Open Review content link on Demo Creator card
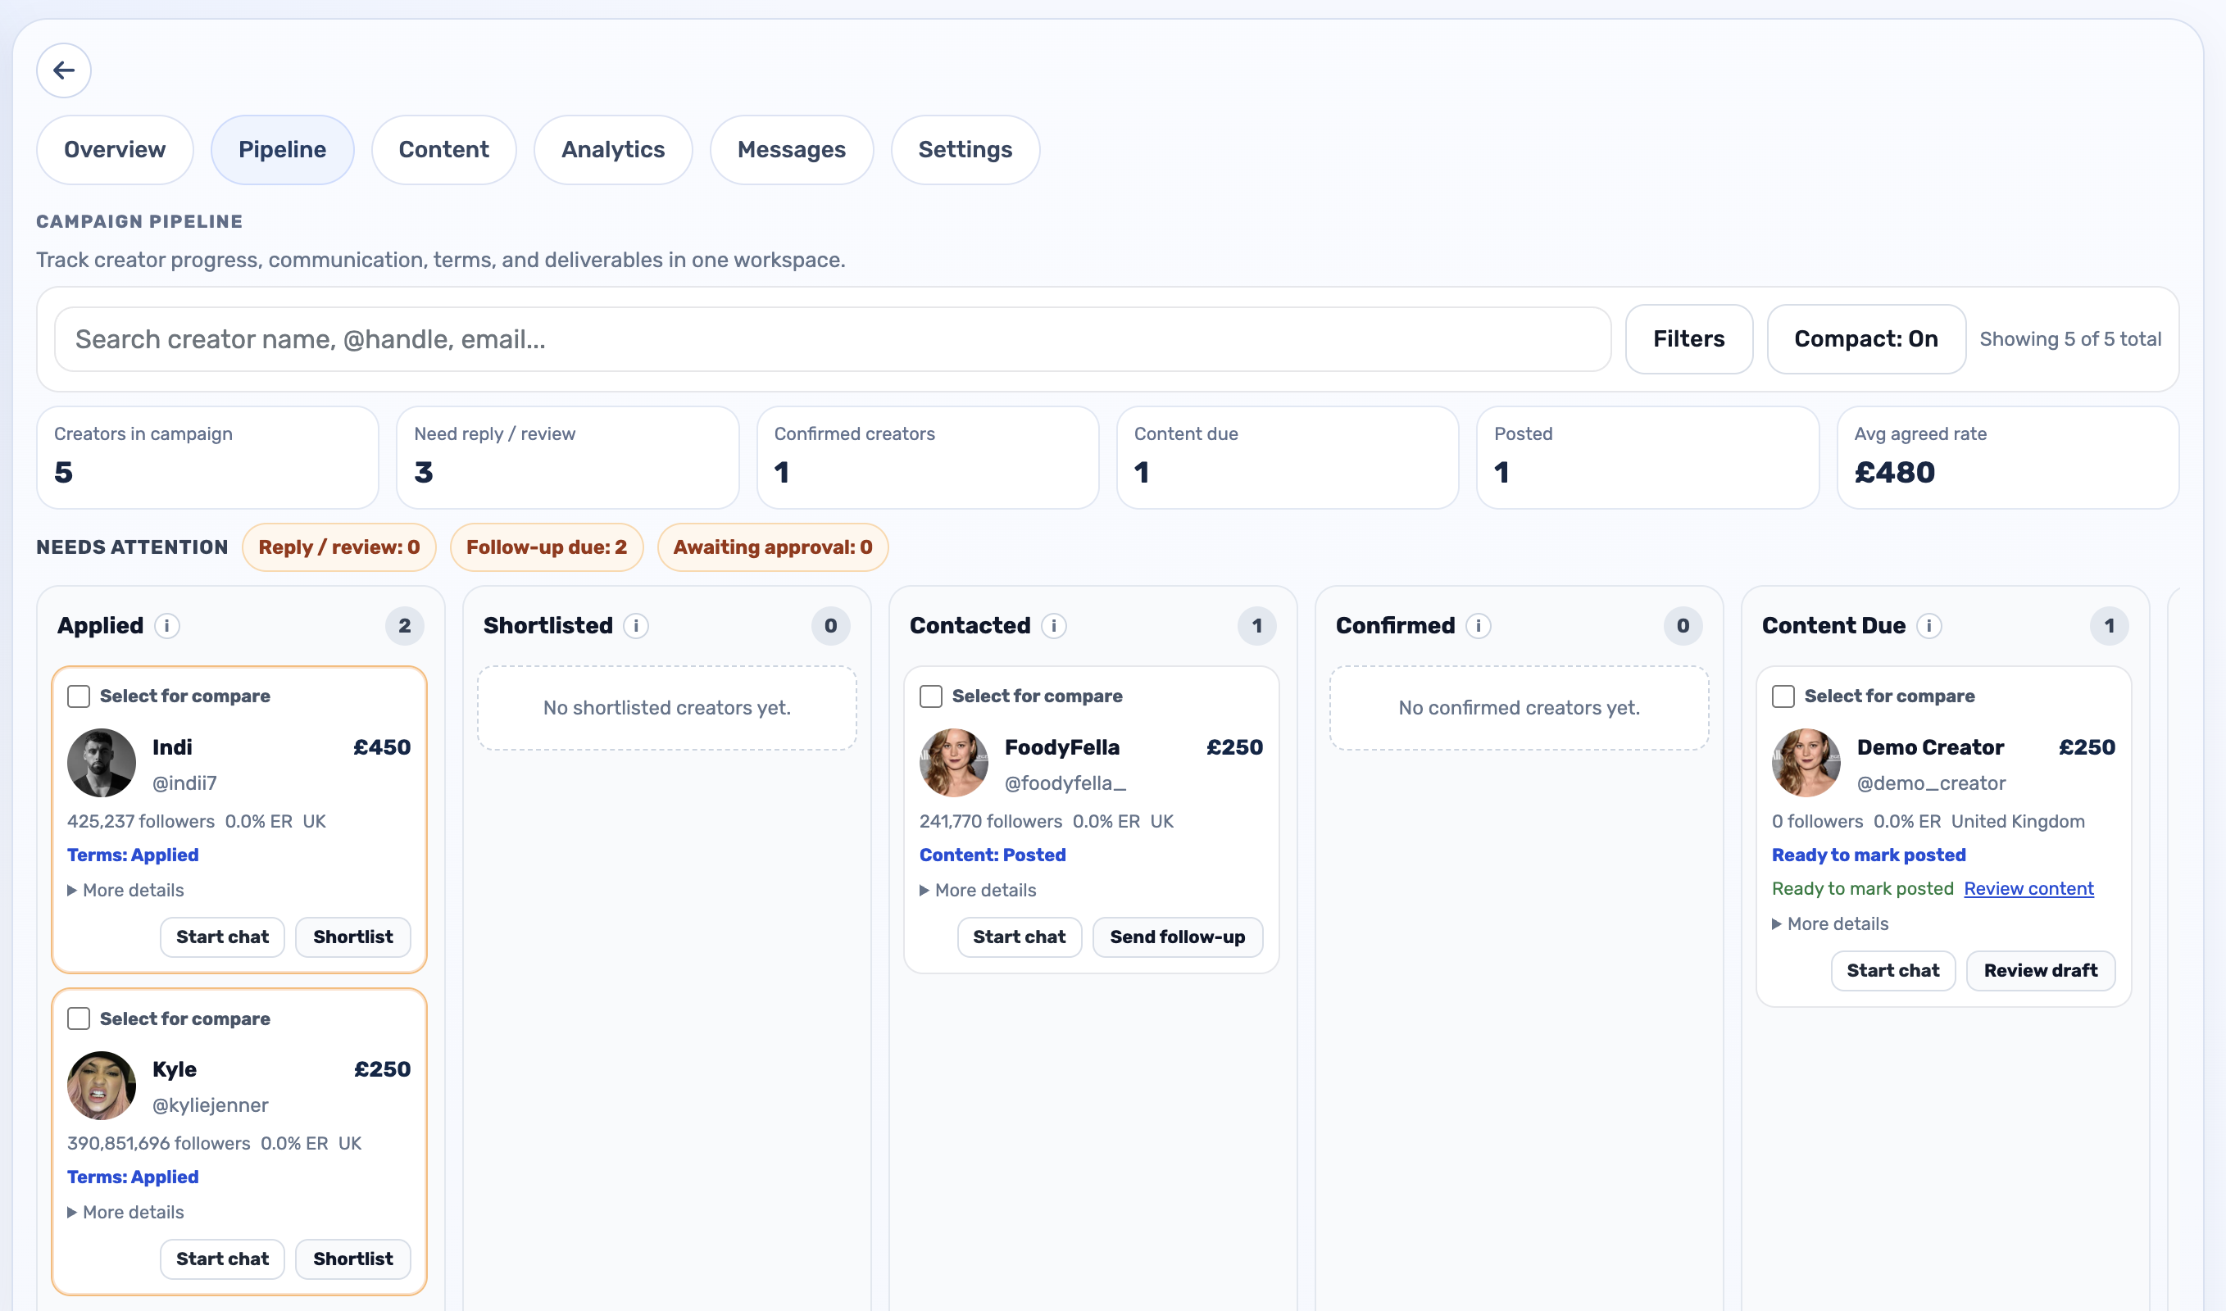 tap(2028, 889)
